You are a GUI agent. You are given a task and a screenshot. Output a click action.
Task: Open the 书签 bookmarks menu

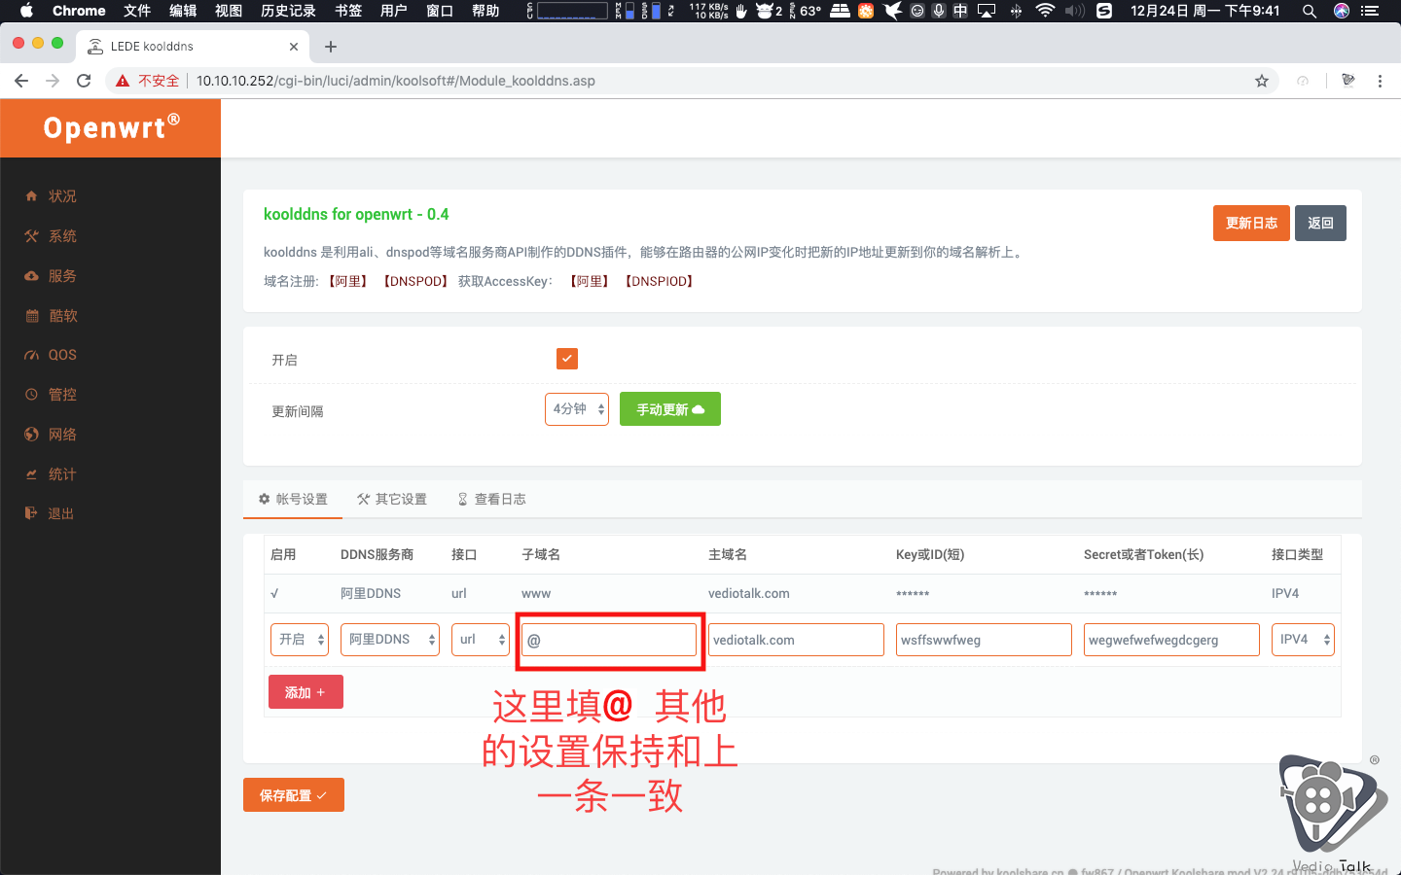348,11
